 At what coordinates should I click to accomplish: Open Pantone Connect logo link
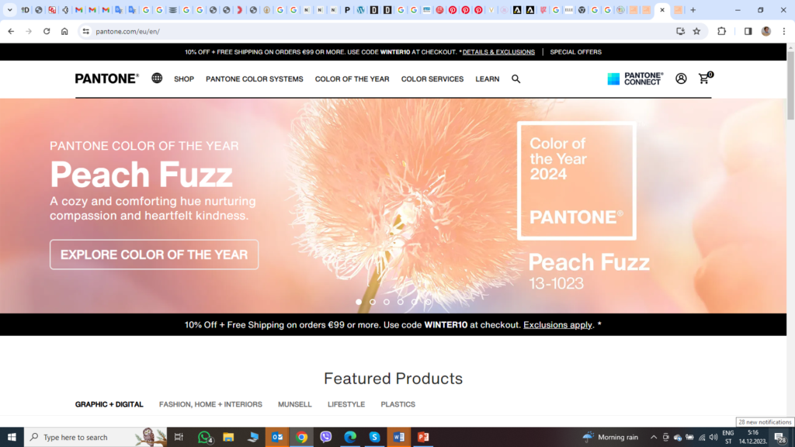coord(635,78)
